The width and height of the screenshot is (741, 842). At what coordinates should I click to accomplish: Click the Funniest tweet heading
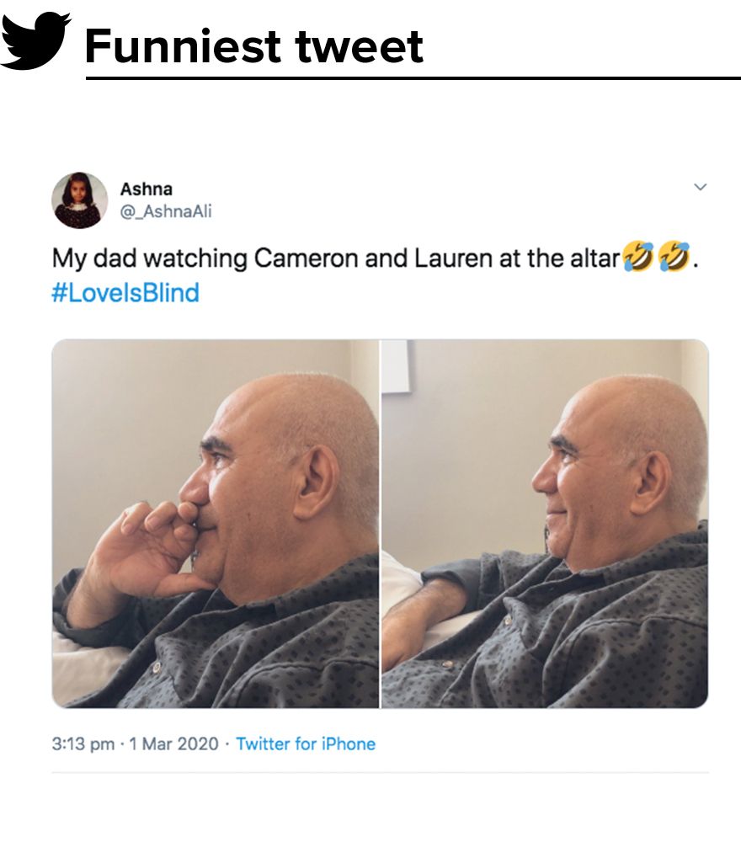[x=254, y=46]
